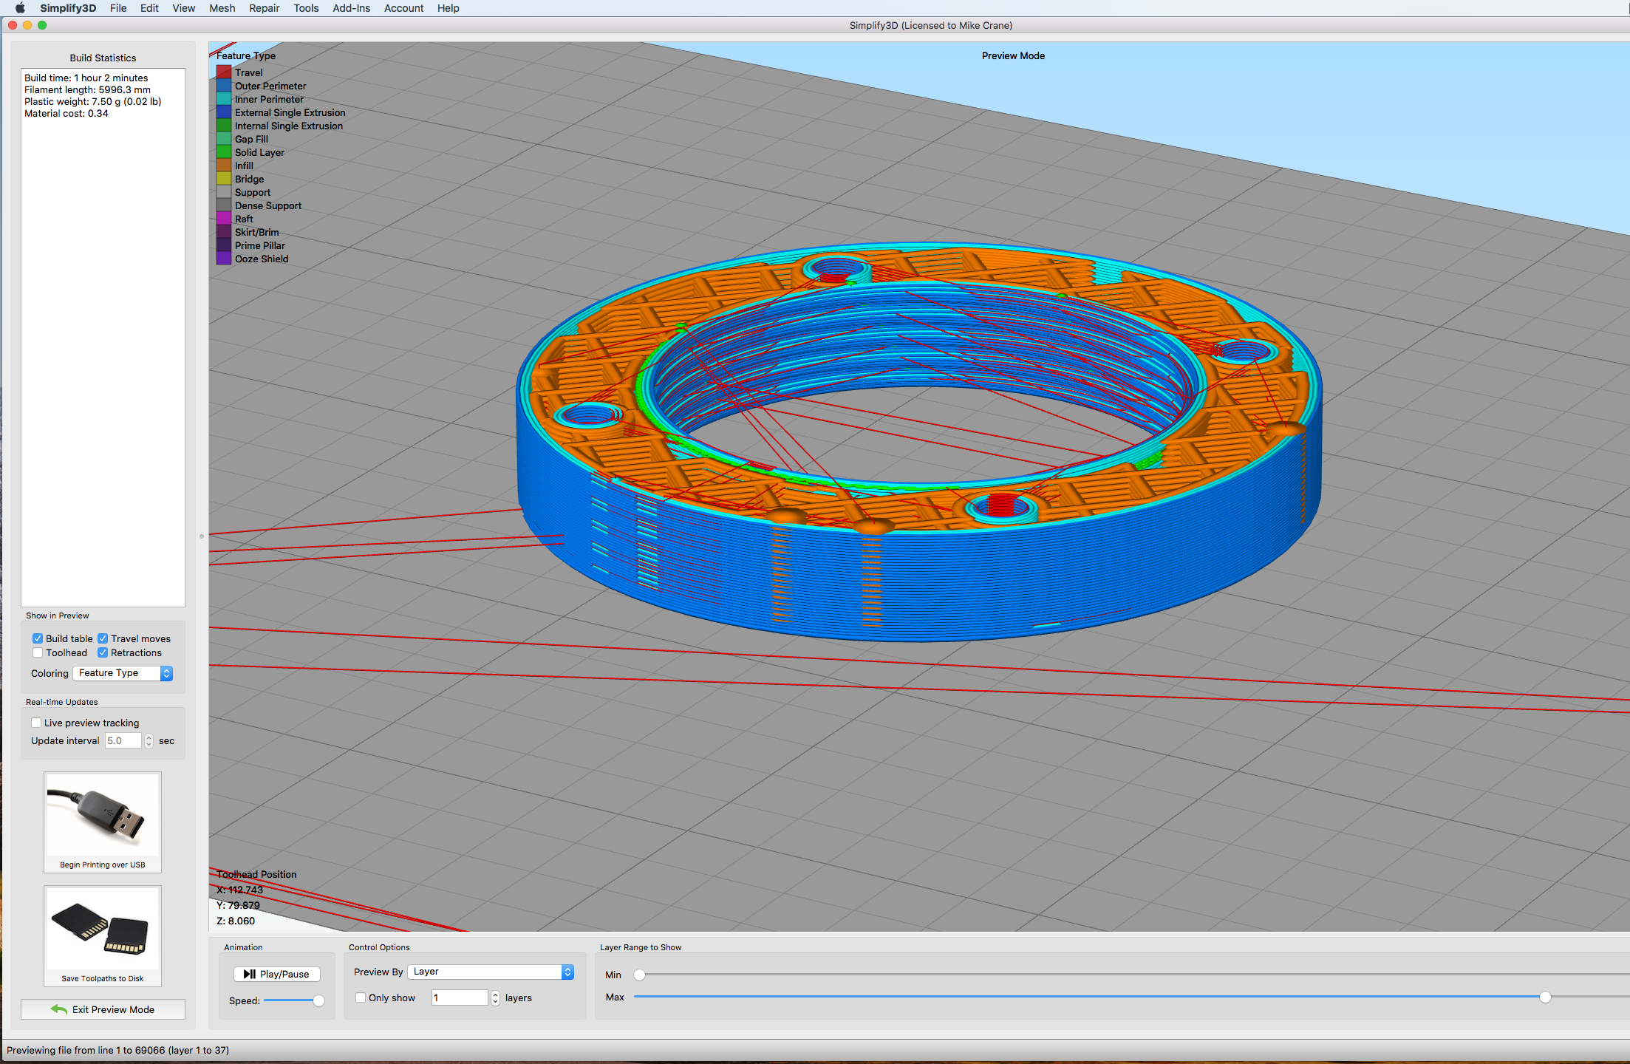This screenshot has width=1630, height=1064.
Task: Click the Raft legend swatch
Action: pos(224,219)
